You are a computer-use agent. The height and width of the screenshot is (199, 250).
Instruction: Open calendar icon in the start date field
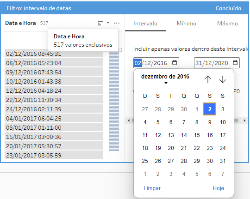[175, 63]
